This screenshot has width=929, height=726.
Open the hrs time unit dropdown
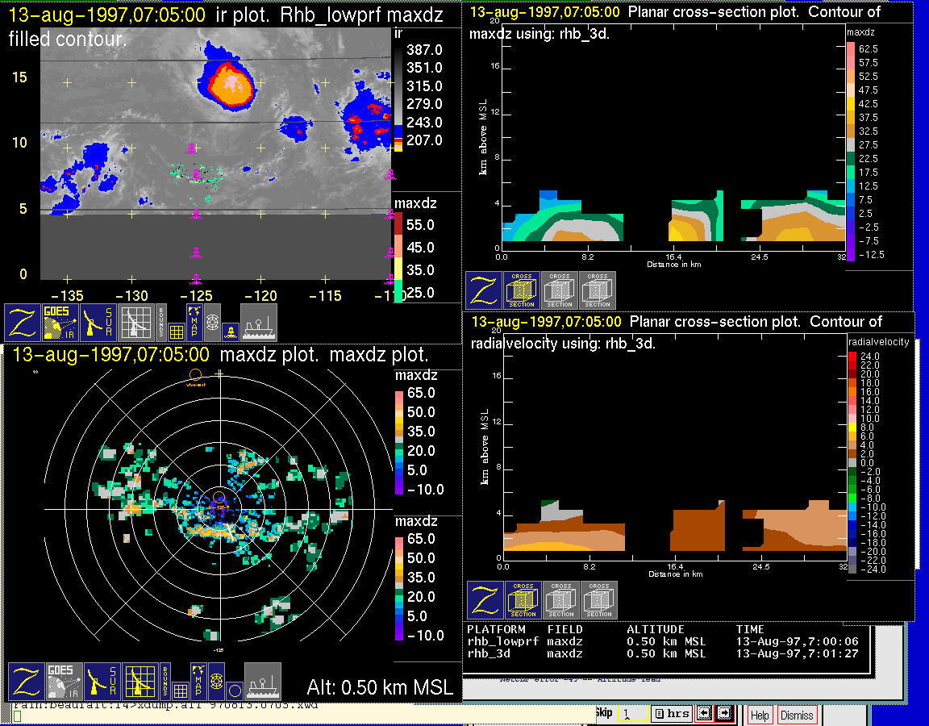tap(671, 713)
